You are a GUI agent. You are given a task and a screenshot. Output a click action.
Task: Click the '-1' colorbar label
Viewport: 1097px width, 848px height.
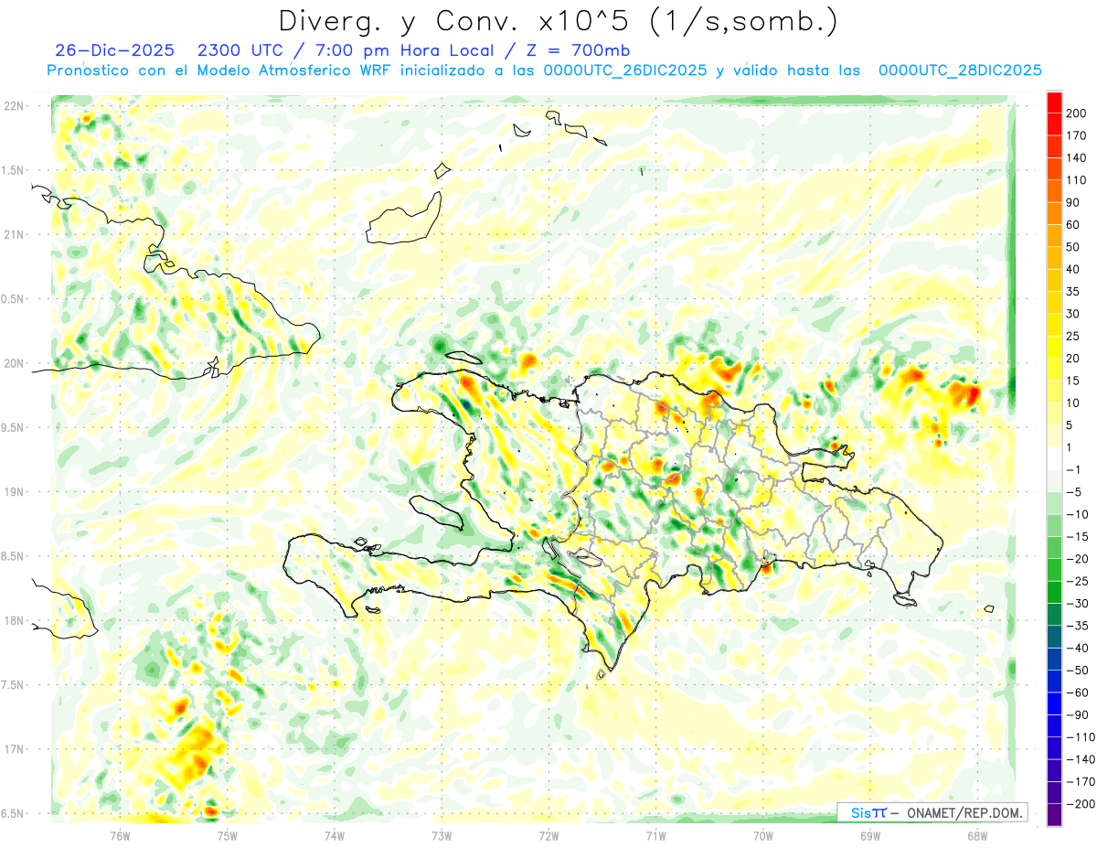coord(1074,470)
